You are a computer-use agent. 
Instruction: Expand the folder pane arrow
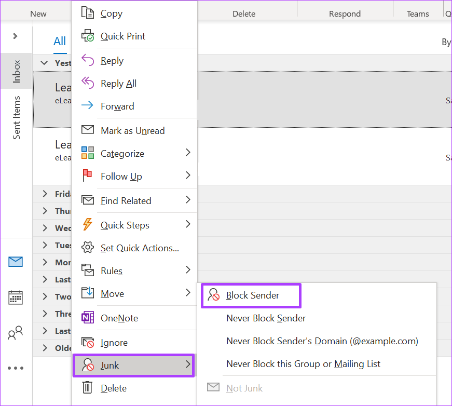click(16, 36)
